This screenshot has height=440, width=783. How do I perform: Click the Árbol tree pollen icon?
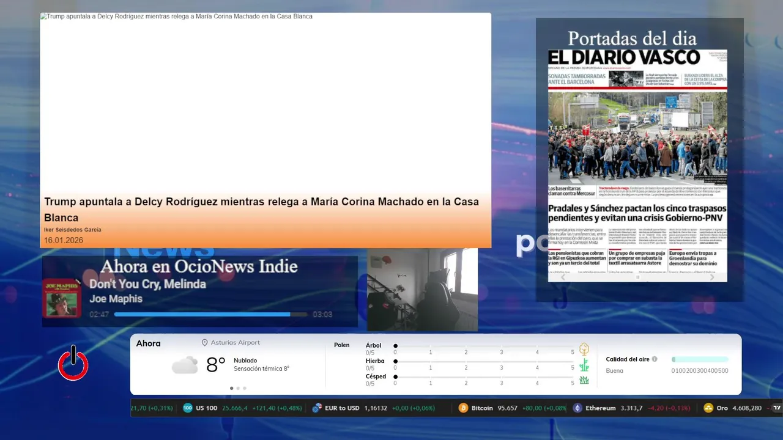pyautogui.click(x=584, y=350)
